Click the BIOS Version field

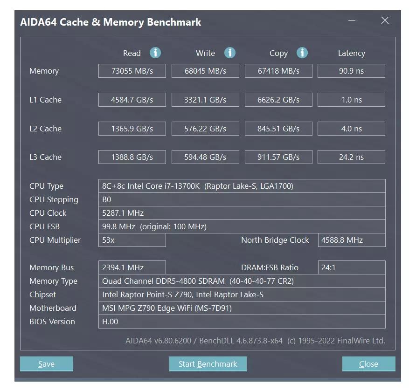(x=242, y=322)
